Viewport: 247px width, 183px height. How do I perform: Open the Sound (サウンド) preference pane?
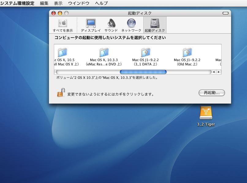(x=111, y=25)
